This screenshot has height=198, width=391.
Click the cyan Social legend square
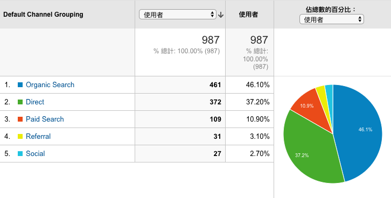click(x=20, y=153)
